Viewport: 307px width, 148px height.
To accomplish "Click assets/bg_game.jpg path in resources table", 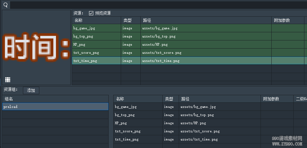I will [160, 28].
